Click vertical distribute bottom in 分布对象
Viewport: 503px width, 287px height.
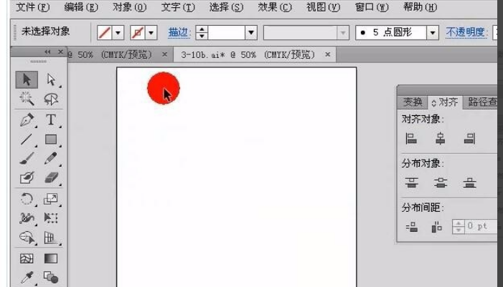[x=470, y=183]
